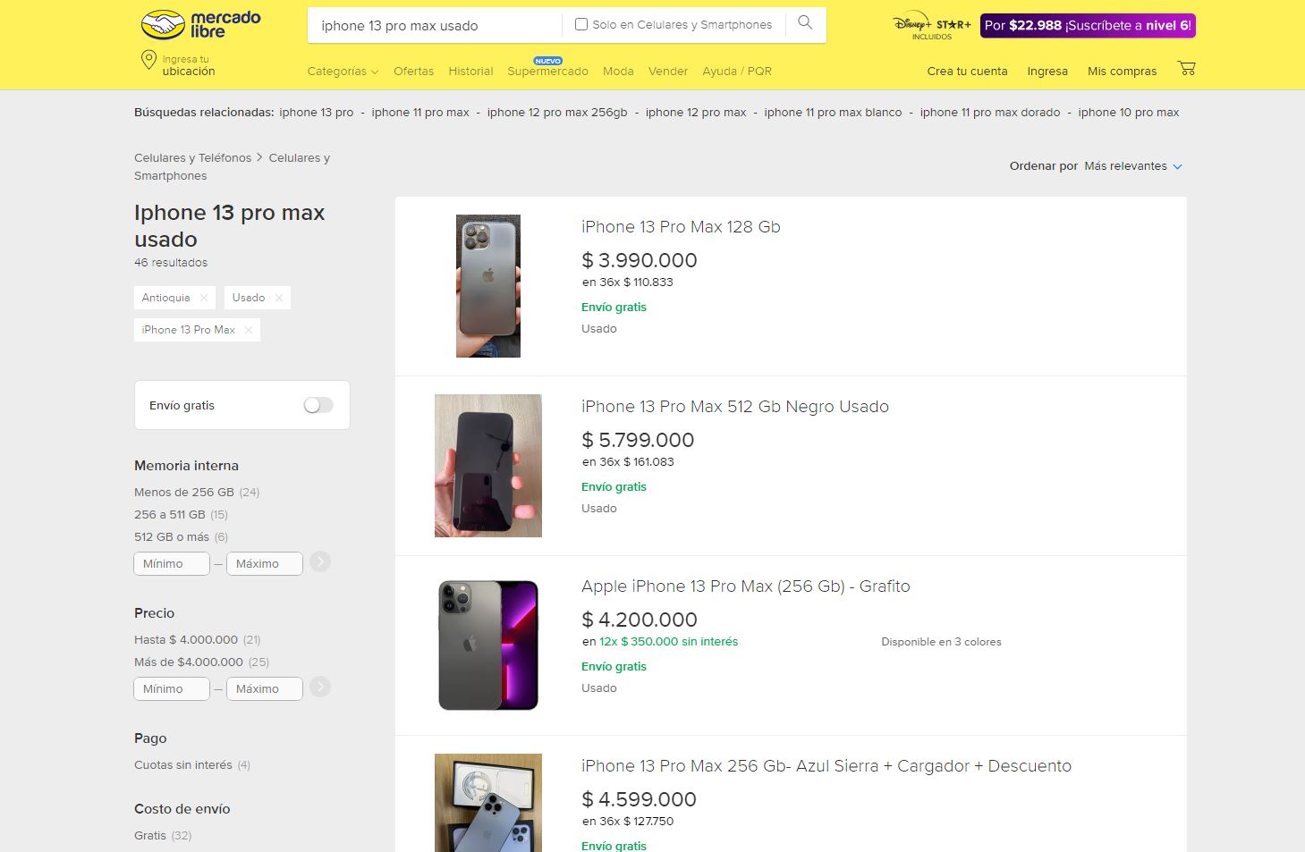Expand the Categorías dropdown menu
The image size is (1305, 852).
pyautogui.click(x=343, y=72)
